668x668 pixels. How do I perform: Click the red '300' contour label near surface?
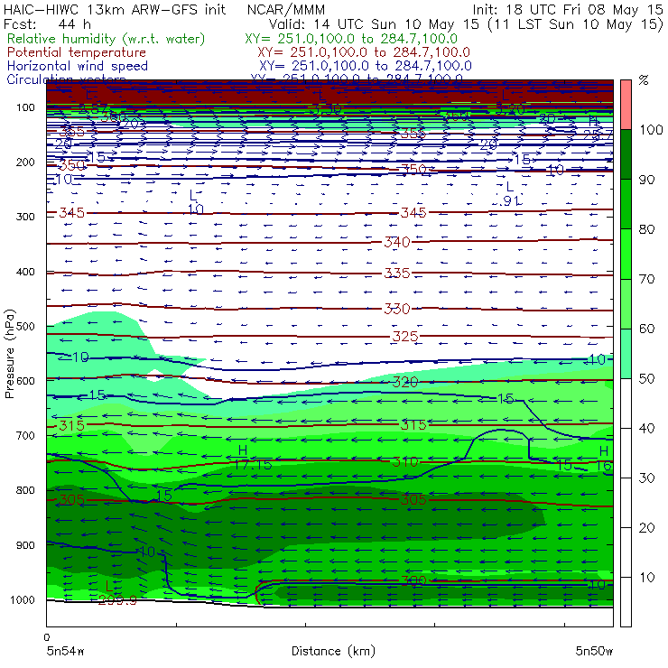(413, 580)
